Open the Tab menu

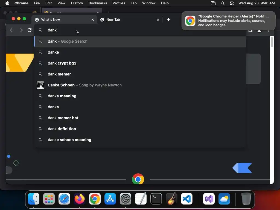(x=133, y=3)
